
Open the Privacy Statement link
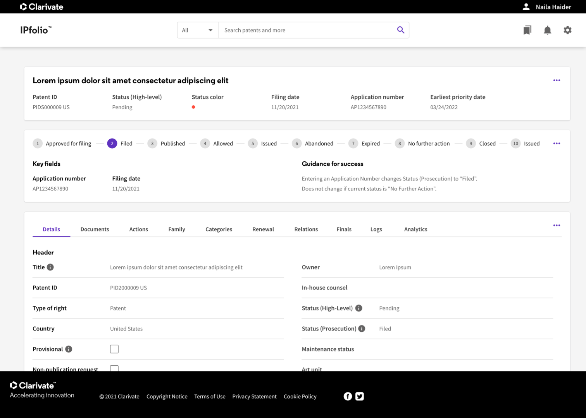[x=254, y=396]
